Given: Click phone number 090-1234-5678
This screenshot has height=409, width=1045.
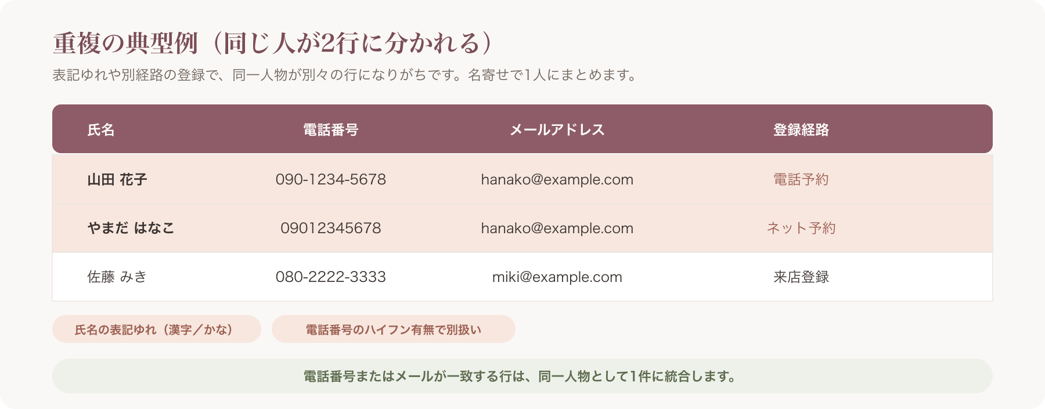Looking at the screenshot, I should (331, 180).
